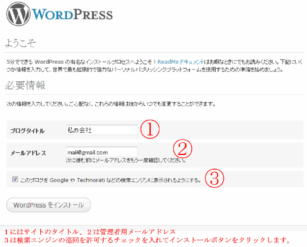
Task: Focus the メールアドレス input field
Action: [102, 152]
